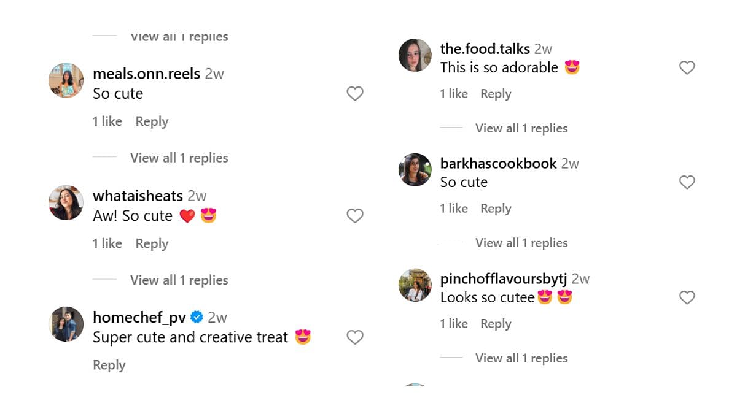
Task: Open meals.onn.reels profile picture
Action: pyautogui.click(x=66, y=80)
